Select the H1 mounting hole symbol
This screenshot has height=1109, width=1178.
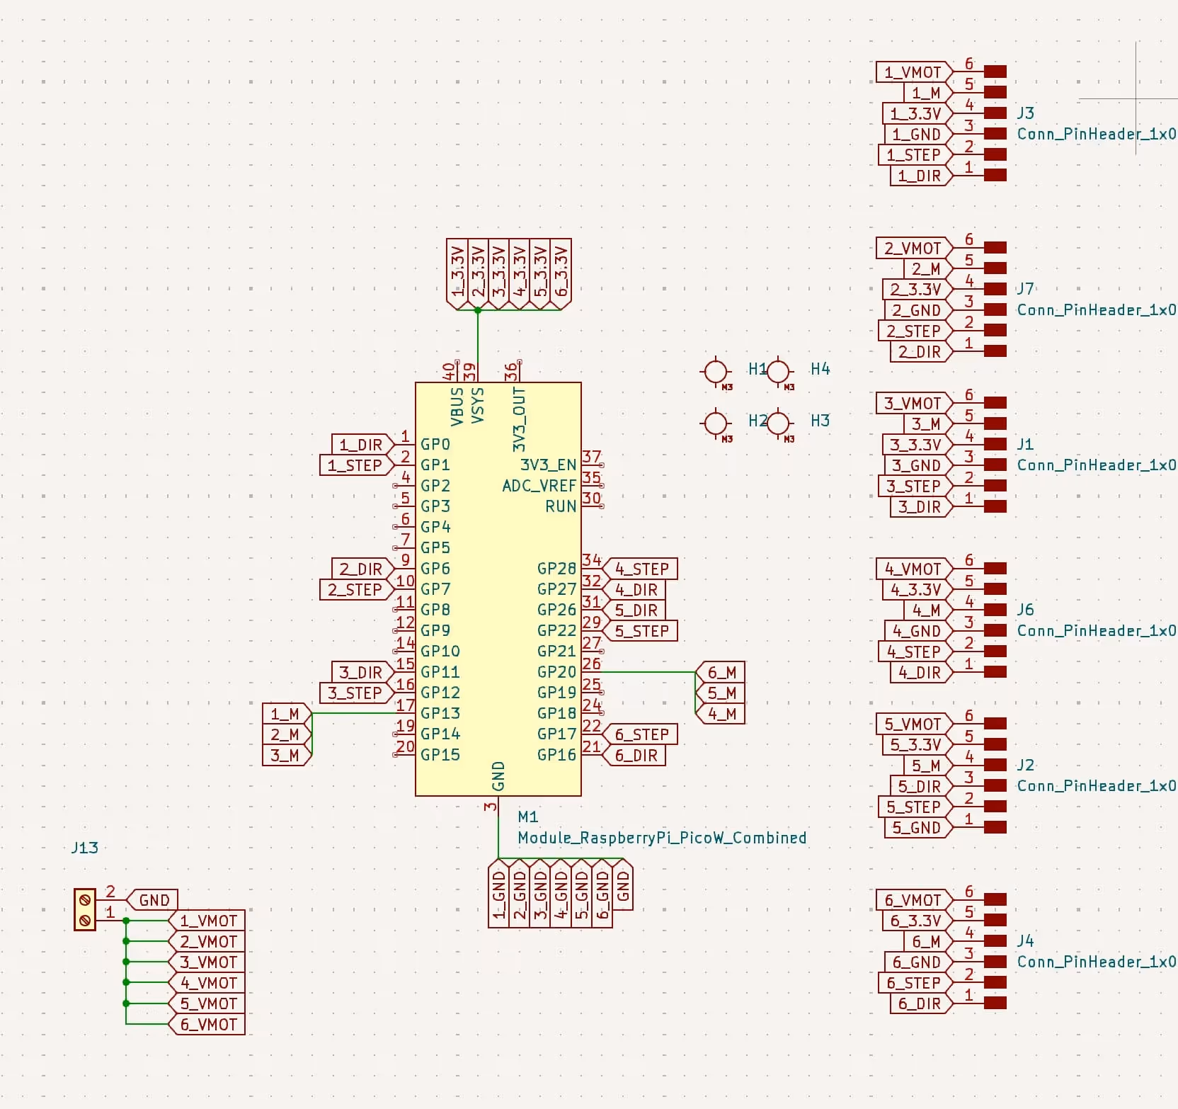tap(717, 372)
